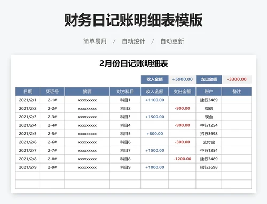Click the 备注 column header
Viewport: 267px width, 204px height.
(x=237, y=92)
